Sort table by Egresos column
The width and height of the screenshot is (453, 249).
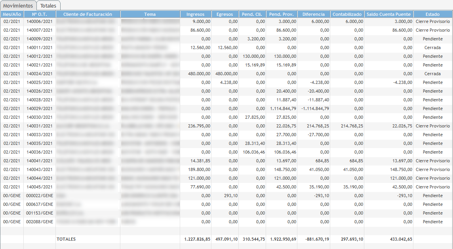pos(225,14)
